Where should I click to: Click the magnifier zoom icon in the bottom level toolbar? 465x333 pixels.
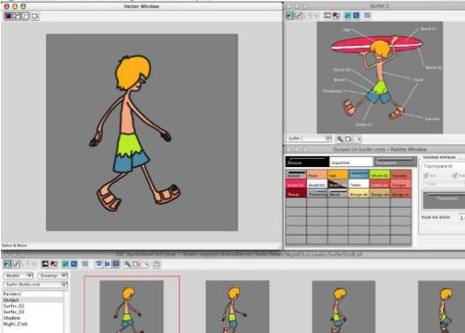coord(127,264)
